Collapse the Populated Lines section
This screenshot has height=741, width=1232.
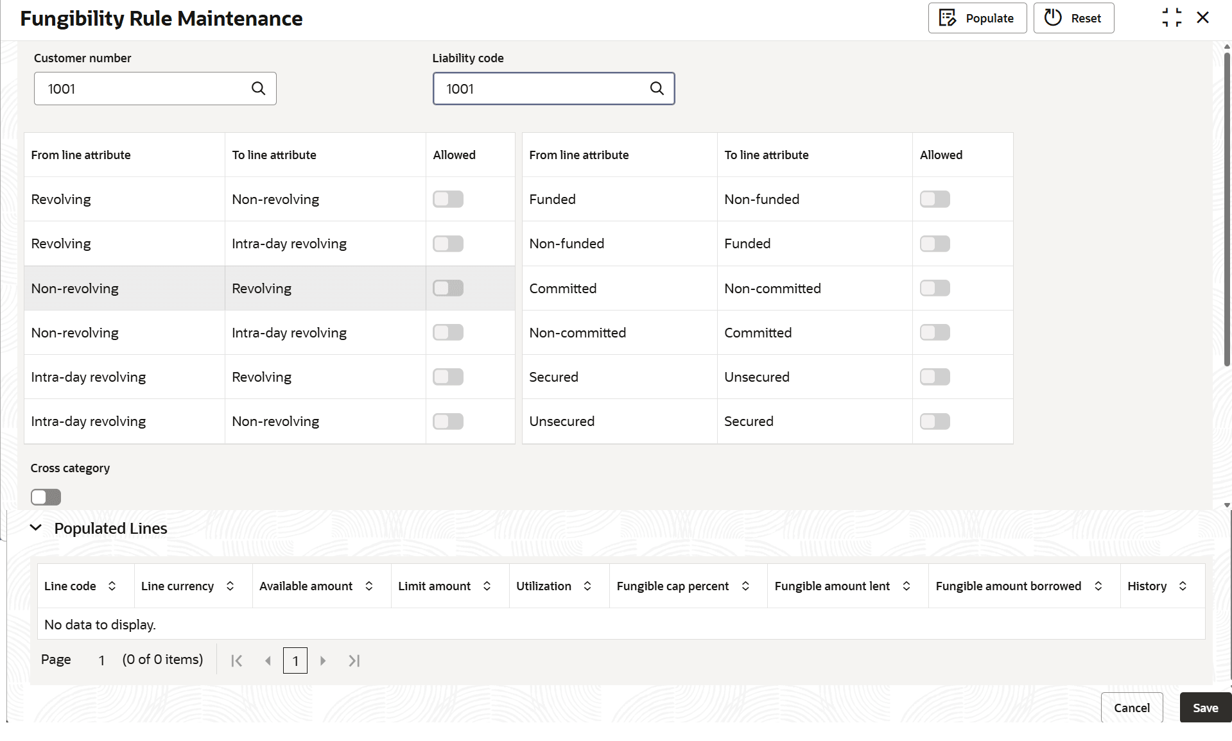[36, 528]
